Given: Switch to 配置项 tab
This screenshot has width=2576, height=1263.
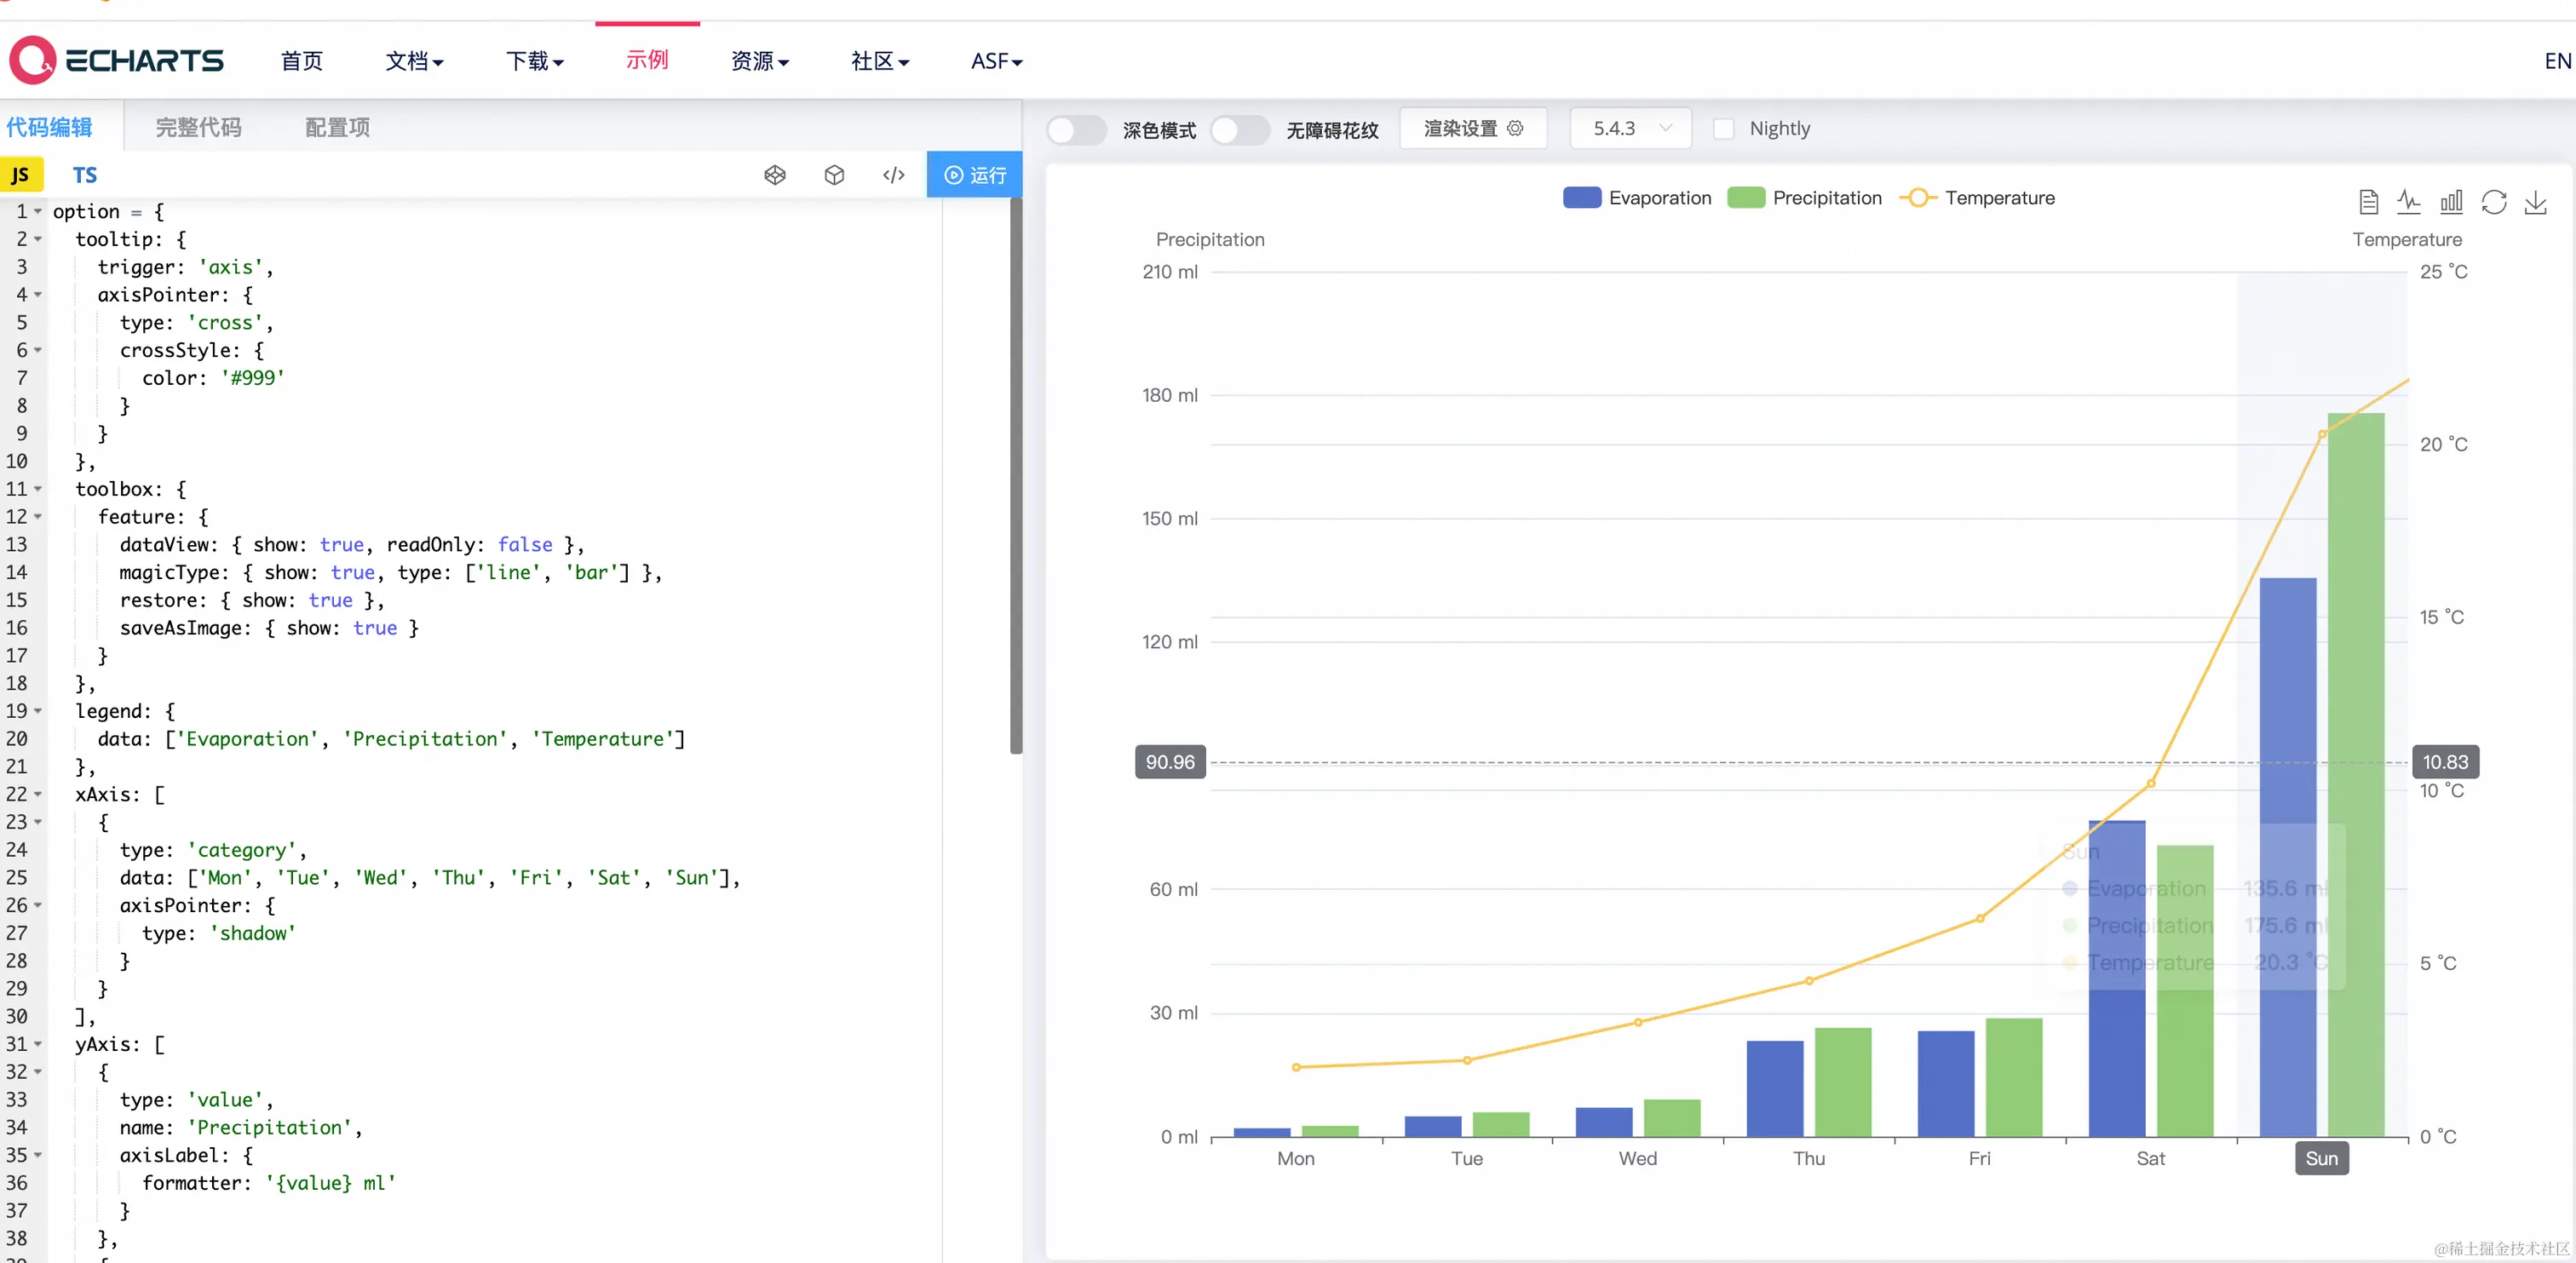Looking at the screenshot, I should pos(337,127).
